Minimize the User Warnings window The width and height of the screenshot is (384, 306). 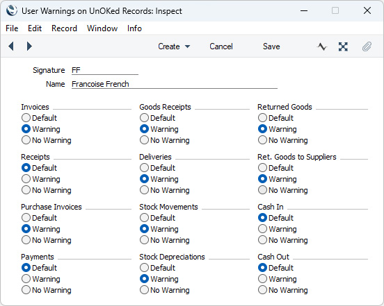click(x=304, y=10)
